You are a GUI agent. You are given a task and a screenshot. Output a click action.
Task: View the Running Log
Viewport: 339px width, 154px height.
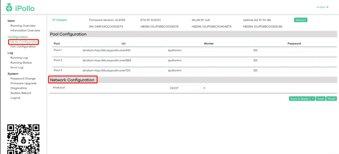19,58
